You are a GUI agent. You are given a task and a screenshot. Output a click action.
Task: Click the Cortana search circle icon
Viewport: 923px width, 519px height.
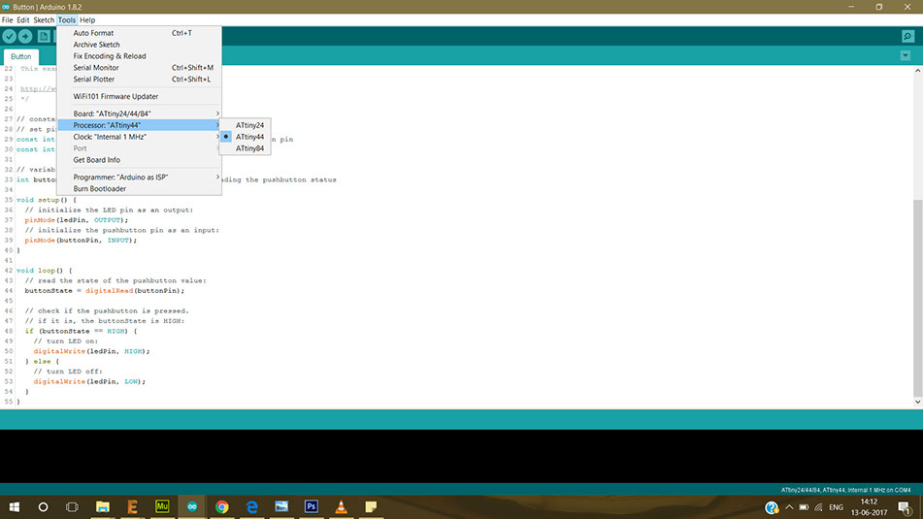(x=43, y=506)
